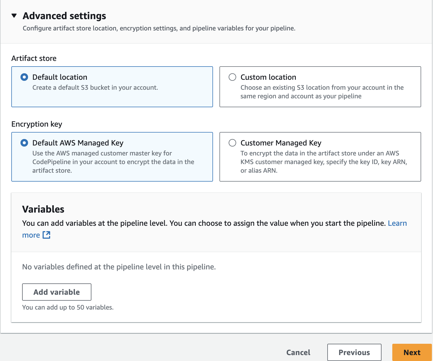The height and width of the screenshot is (361, 433).
Task: Click "Create a default S3 bucket" description
Action: 95,88
